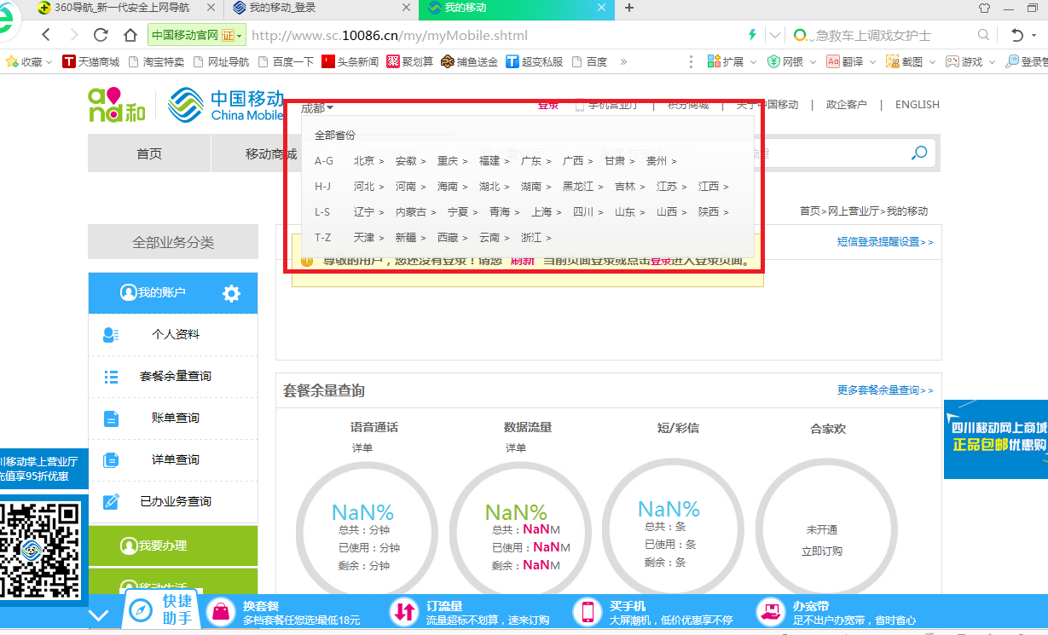Open the 政企客户 link
Screen dimensions: 1048x635
click(x=846, y=105)
